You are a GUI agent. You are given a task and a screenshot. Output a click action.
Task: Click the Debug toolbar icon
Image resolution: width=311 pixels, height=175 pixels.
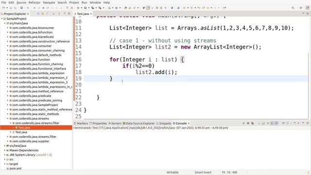78,8
